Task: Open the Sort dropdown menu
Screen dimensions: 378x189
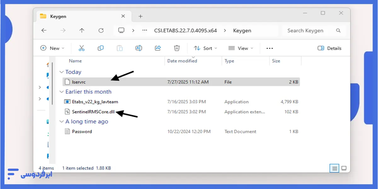Action: coord(205,48)
